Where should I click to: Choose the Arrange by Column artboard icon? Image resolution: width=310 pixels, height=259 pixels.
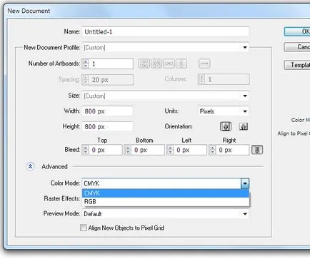click(x=181, y=64)
